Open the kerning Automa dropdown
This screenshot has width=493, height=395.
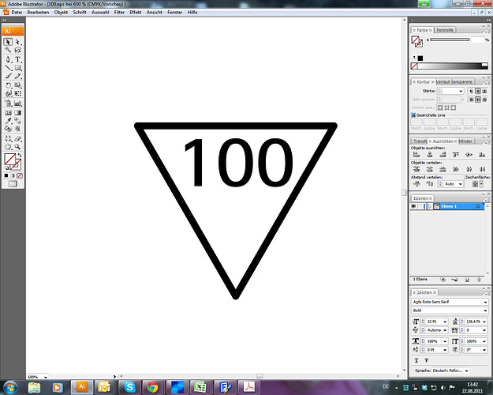point(445,330)
